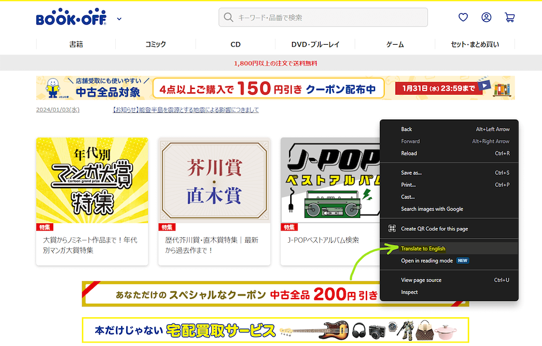Viewport: 542px width, 346px height.
Task: Open the J-POP ベストアルバム card image
Action: (330, 180)
